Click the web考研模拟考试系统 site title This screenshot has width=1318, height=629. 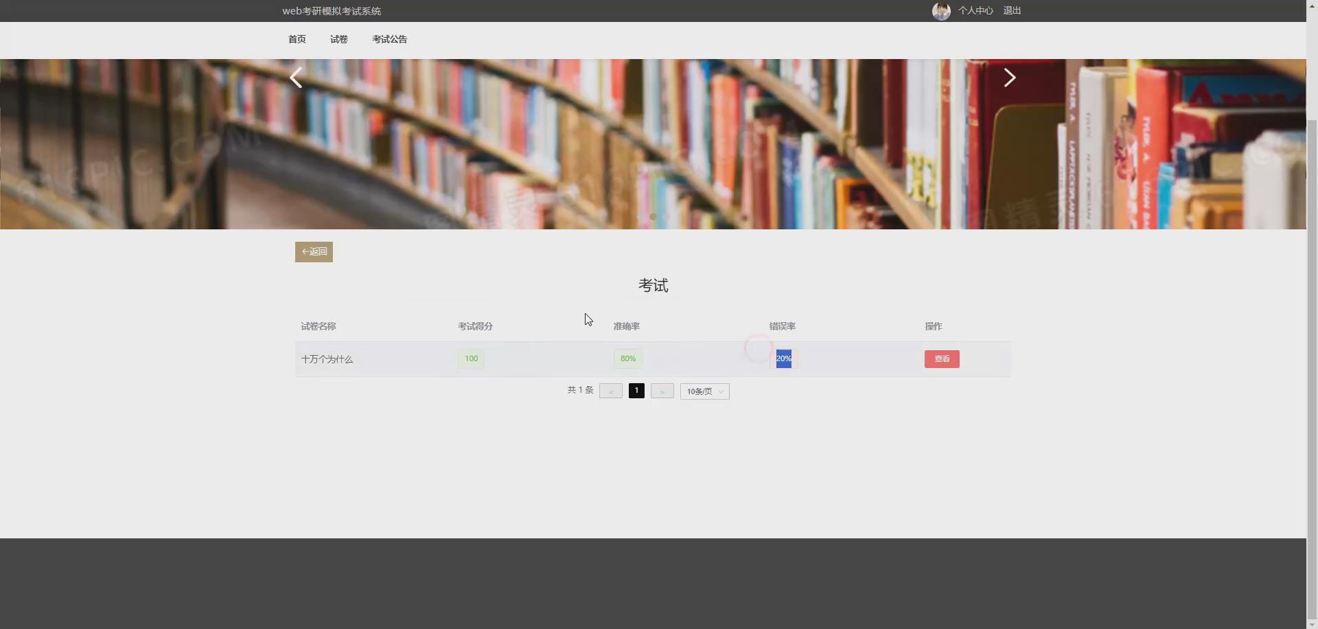(x=332, y=11)
